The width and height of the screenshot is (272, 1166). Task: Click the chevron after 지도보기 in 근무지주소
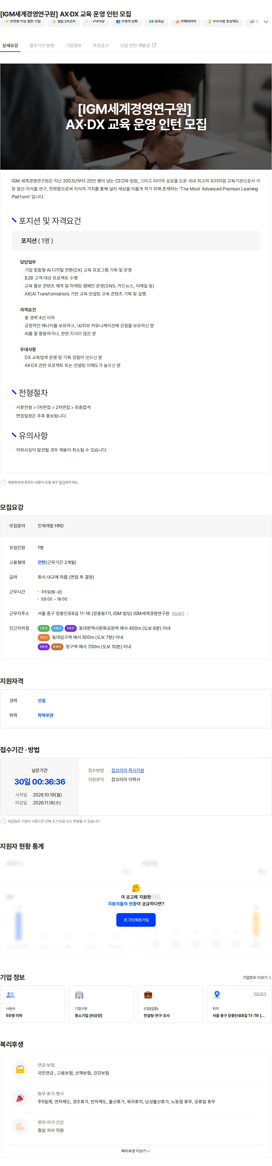click(x=188, y=613)
